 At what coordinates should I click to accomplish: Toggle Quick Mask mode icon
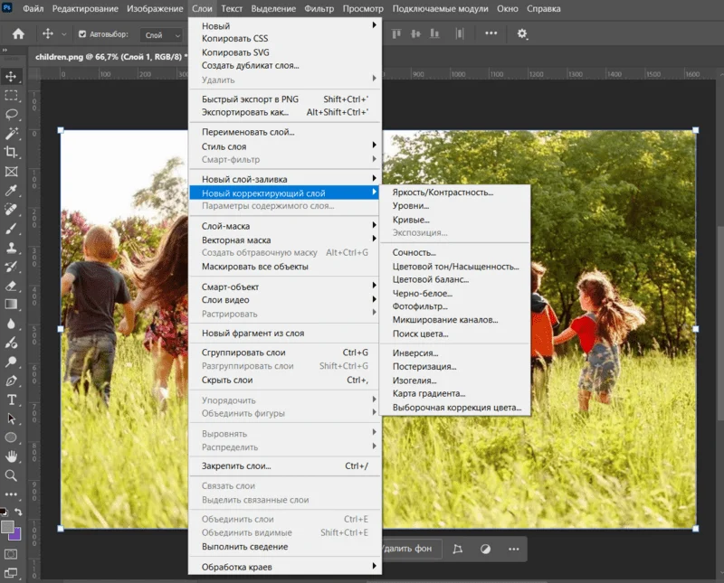[x=12, y=553]
